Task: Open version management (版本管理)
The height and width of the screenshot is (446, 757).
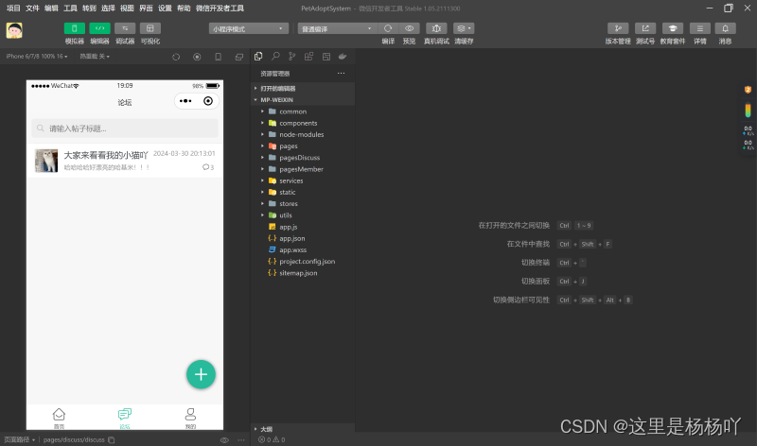Action: click(x=618, y=28)
